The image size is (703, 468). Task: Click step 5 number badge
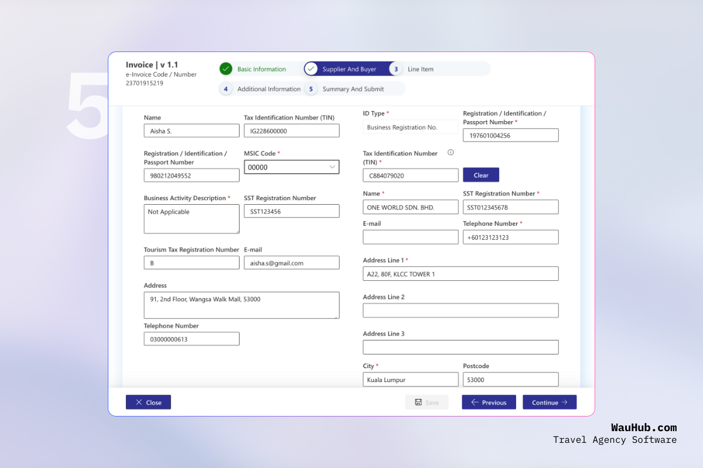point(311,89)
